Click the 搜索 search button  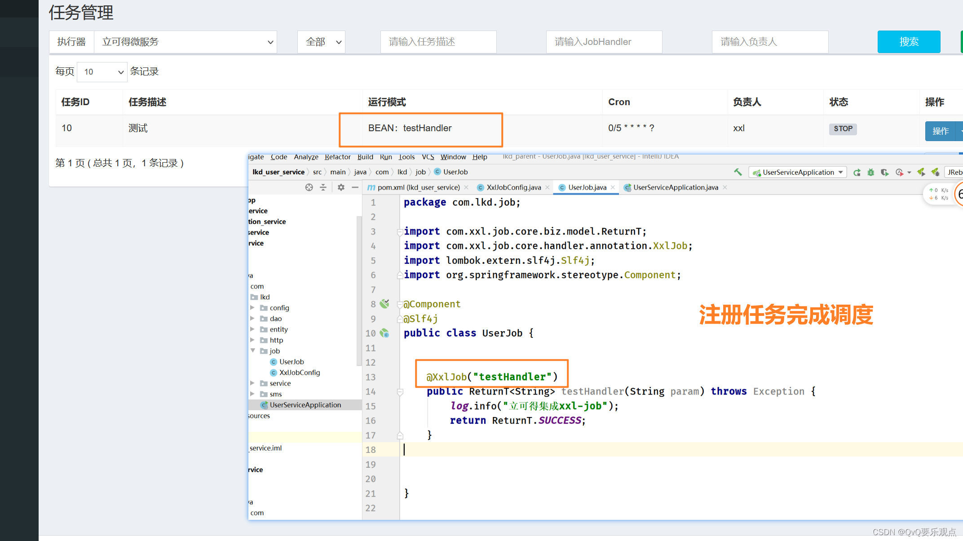[x=909, y=42]
